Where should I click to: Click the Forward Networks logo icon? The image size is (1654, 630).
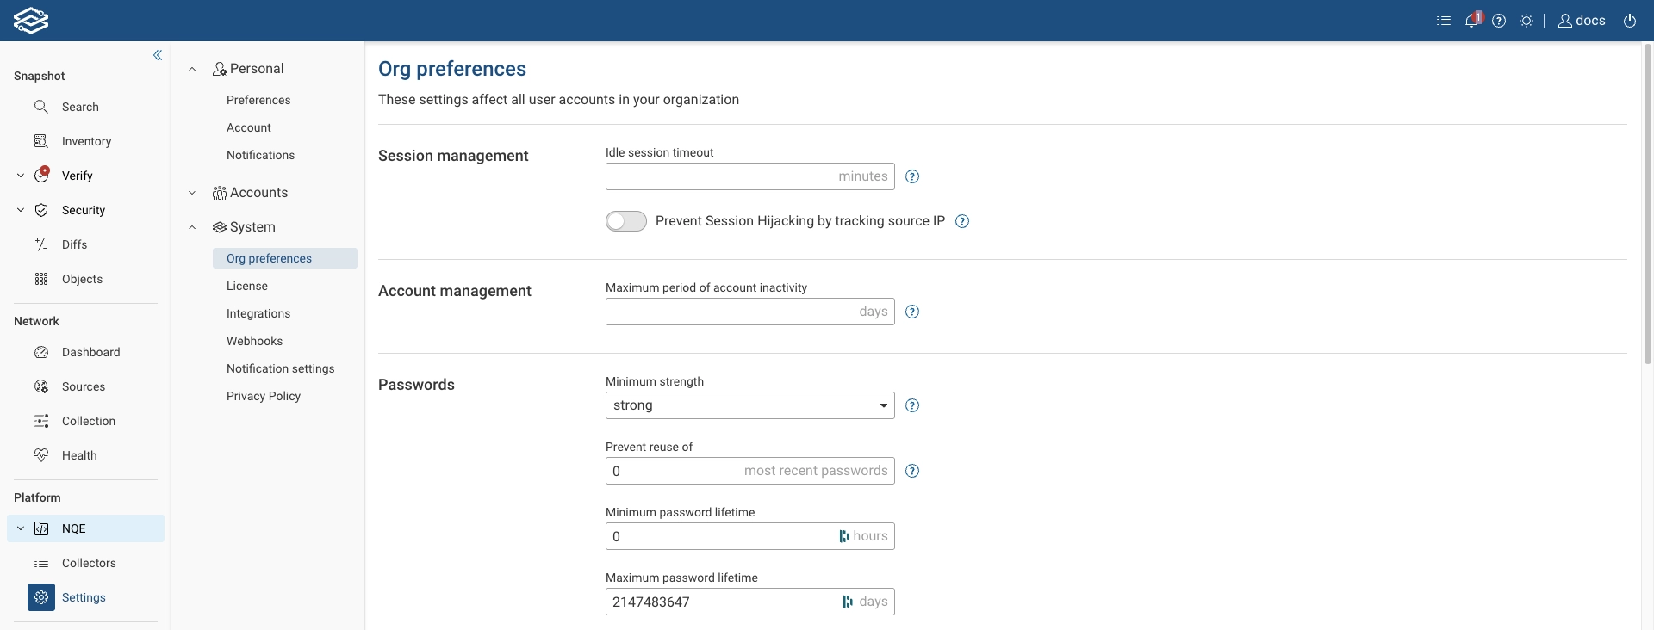[x=31, y=20]
